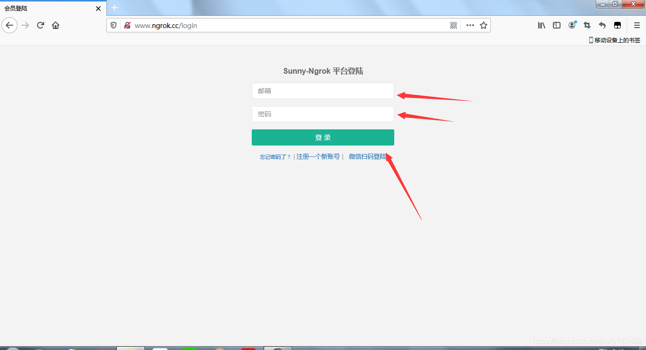Click the undo arrow toolbar icon
This screenshot has height=350, width=646.
(602, 25)
